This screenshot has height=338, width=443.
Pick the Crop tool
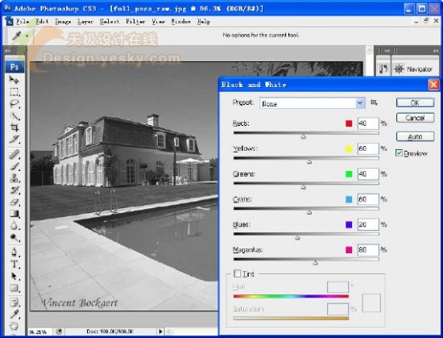14,127
